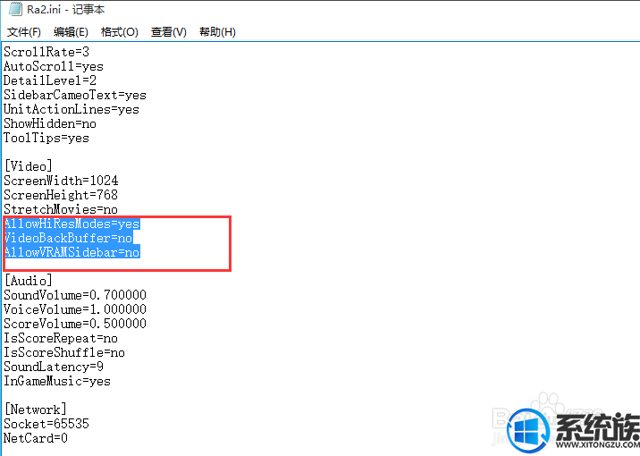This screenshot has height=456, width=640.
Task: Click the VoiceVolume=1.000000 line
Action: coord(75,309)
